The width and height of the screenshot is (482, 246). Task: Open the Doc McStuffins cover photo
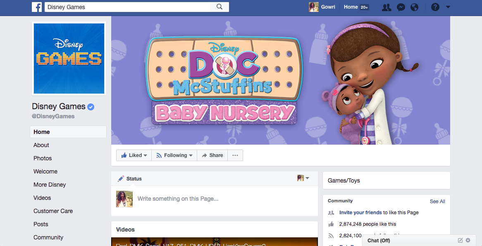(281, 80)
